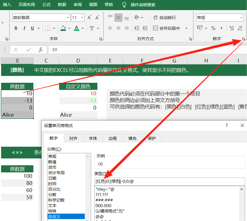Open the 公式 ribbon tab

47,5
